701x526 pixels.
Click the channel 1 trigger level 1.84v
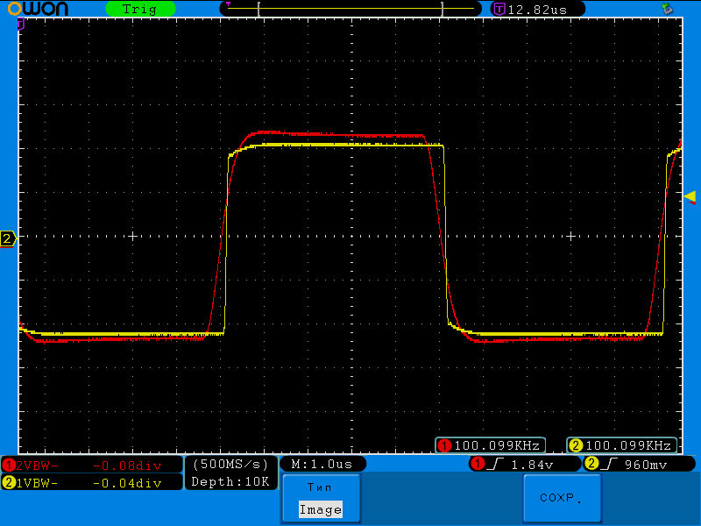tap(532, 465)
